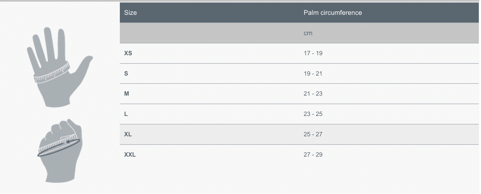
Task: Select the XL size row label
Action: [x=128, y=134]
